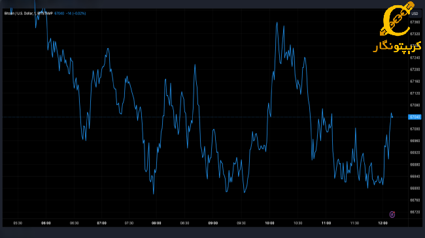This screenshot has width=425, height=238.
Task: Open the USD currency selector
Action: coord(415,14)
